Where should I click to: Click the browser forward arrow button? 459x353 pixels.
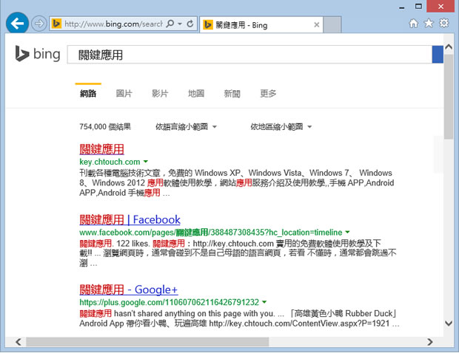[x=39, y=24]
